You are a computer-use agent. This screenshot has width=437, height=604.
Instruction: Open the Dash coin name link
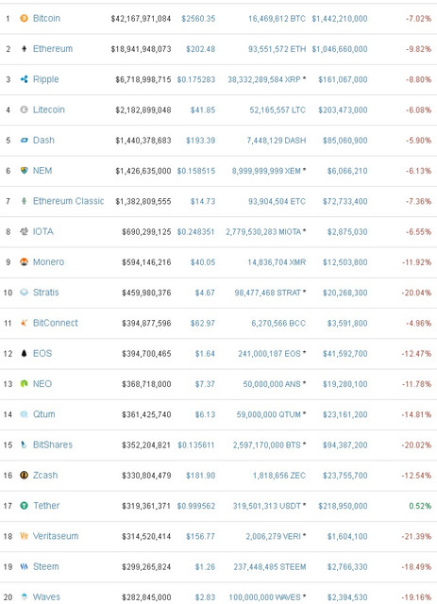43,140
